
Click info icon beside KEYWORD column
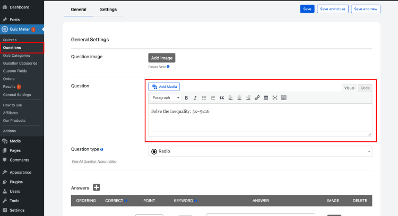click(195, 201)
